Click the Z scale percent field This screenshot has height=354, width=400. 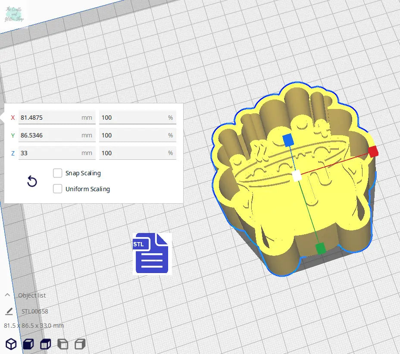tap(137, 153)
